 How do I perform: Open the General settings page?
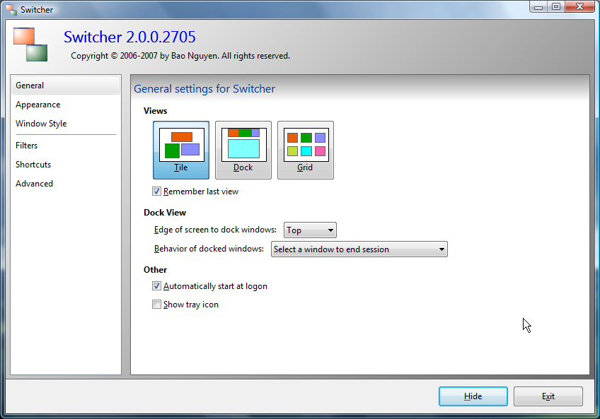tap(66, 85)
